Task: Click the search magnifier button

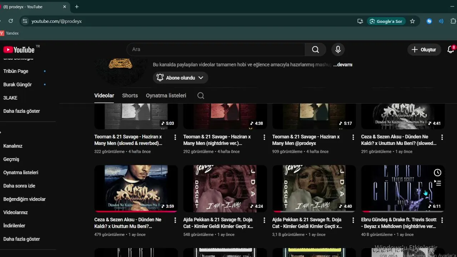Action: 315,50
